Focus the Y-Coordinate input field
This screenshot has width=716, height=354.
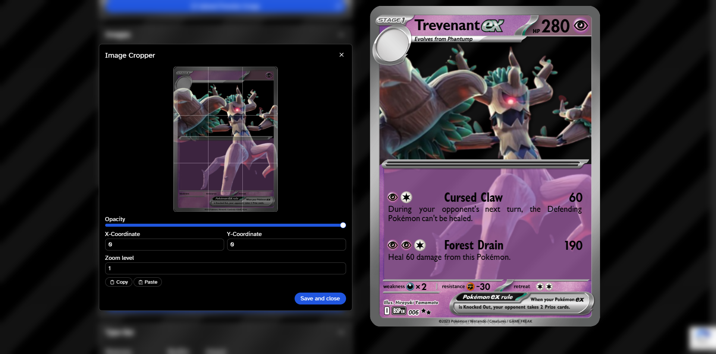click(x=286, y=245)
